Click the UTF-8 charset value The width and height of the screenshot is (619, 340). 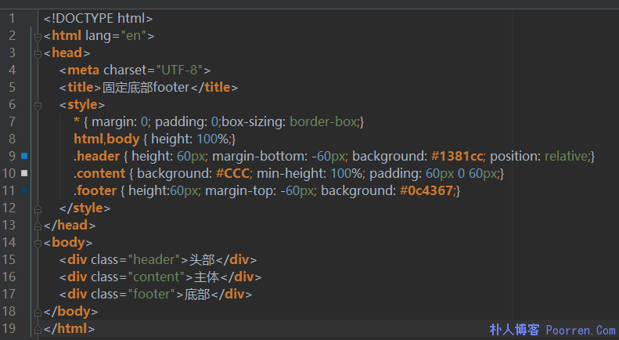tap(180, 70)
